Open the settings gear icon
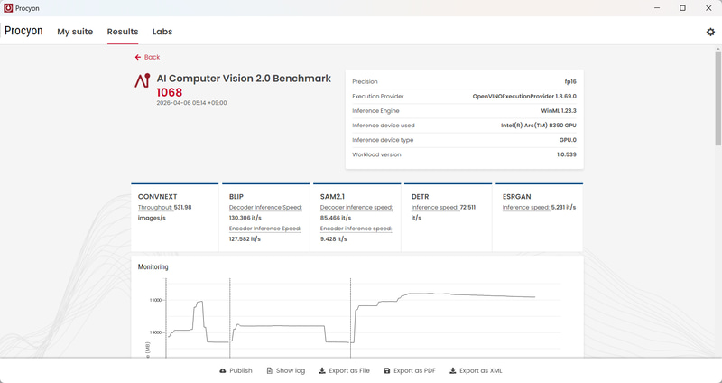The height and width of the screenshot is (383, 722). click(x=710, y=32)
